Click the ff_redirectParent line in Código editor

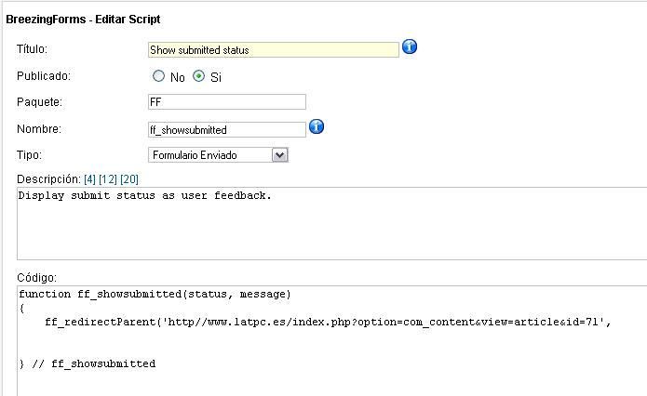point(328,322)
